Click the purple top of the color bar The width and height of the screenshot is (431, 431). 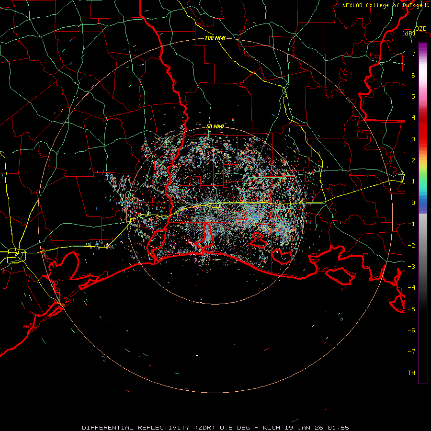point(423,47)
